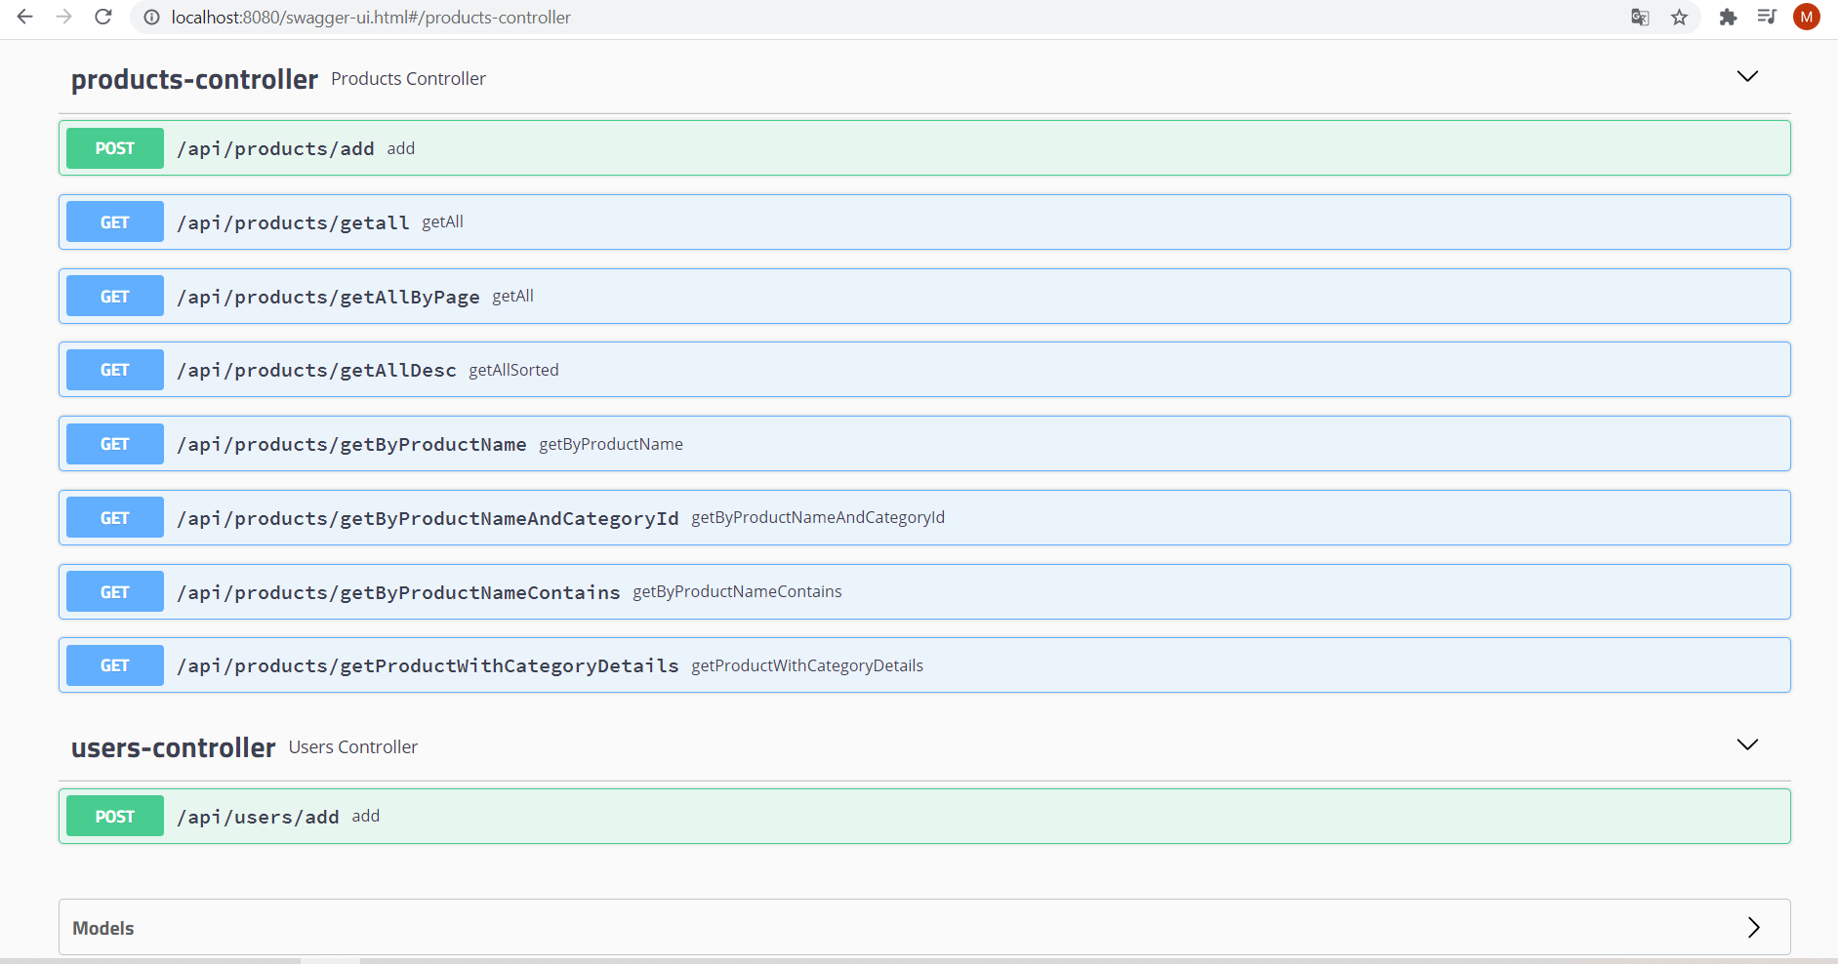
Task: Click the 'getProductWithCategoryDetails' summary text
Action: click(x=807, y=665)
